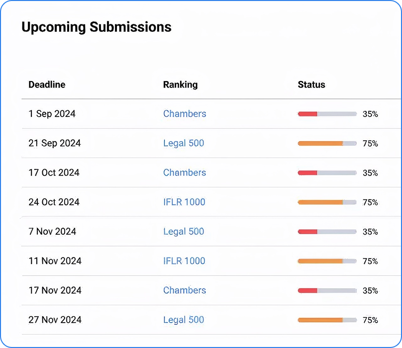Select the 11 Nov 2024 deadline cell
The width and height of the screenshot is (402, 348).
tap(55, 261)
